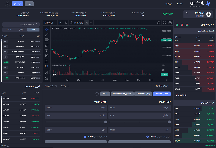The image size is (216, 148).
Task: Select the text annotation tool
Action: tap(46, 50)
